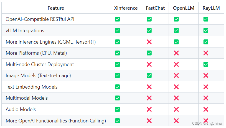Pick the OpenLLM cross in Multimodal Models row
The width and height of the screenshot is (226, 128).
pos(176,98)
